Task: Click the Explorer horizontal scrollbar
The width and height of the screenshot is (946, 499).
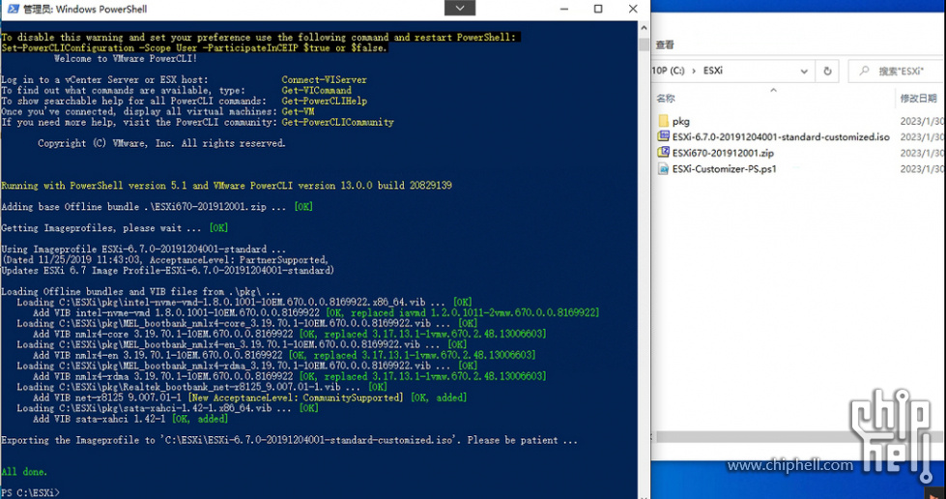Action: pos(754,437)
